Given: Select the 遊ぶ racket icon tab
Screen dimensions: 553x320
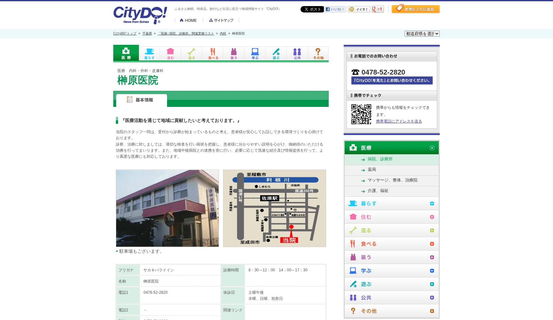Looking at the screenshot, I should pyautogui.click(x=276, y=53).
